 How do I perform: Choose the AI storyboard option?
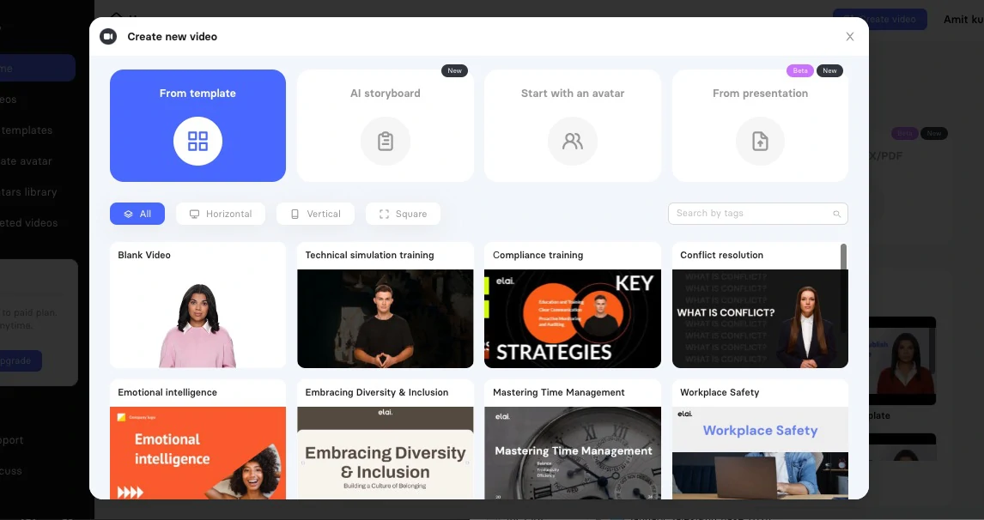(x=386, y=125)
